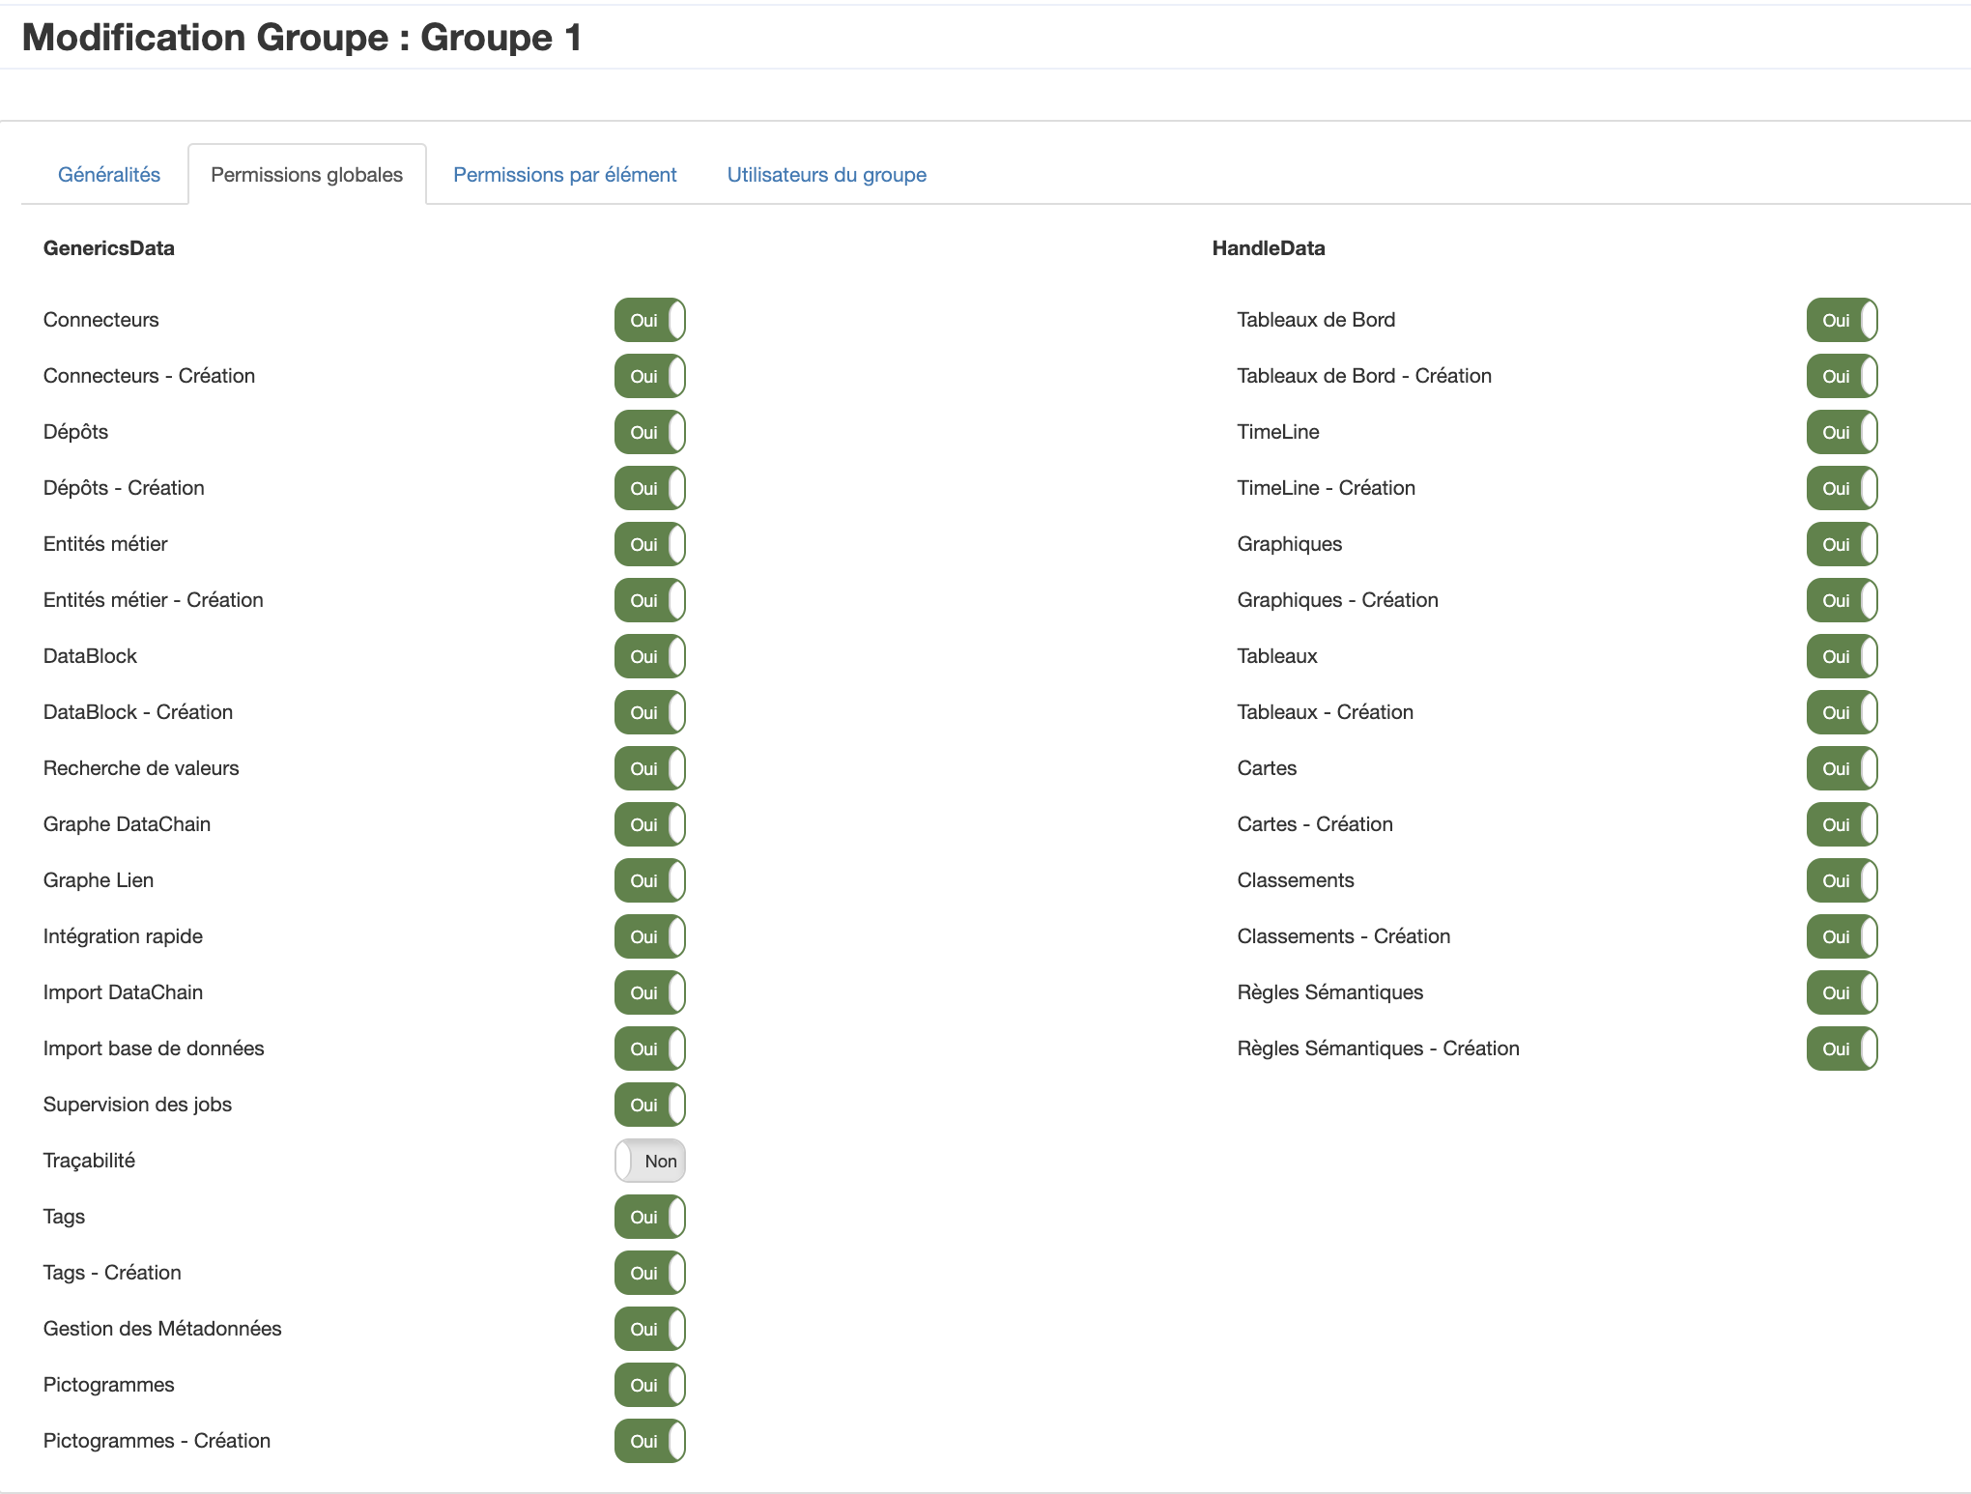Toggle Cartes - Création switch
1971x1494 pixels.
pos(1842,824)
